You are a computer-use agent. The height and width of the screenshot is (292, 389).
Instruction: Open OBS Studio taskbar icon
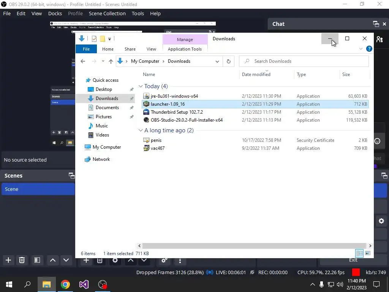click(x=103, y=284)
